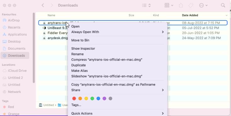Click the anydesk.dmg file icon

(x=44, y=38)
